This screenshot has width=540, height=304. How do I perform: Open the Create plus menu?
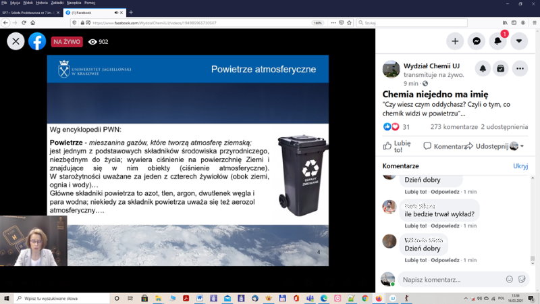[455, 41]
